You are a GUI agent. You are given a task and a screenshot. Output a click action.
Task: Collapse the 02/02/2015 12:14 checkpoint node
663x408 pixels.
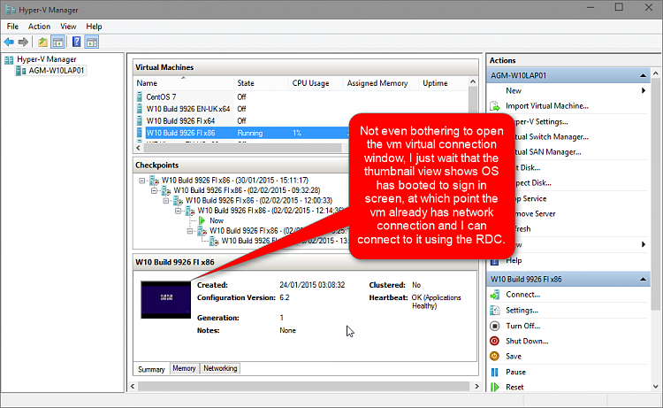click(178, 211)
